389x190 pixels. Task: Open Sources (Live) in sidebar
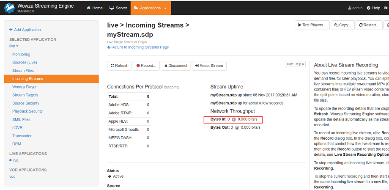(x=25, y=62)
